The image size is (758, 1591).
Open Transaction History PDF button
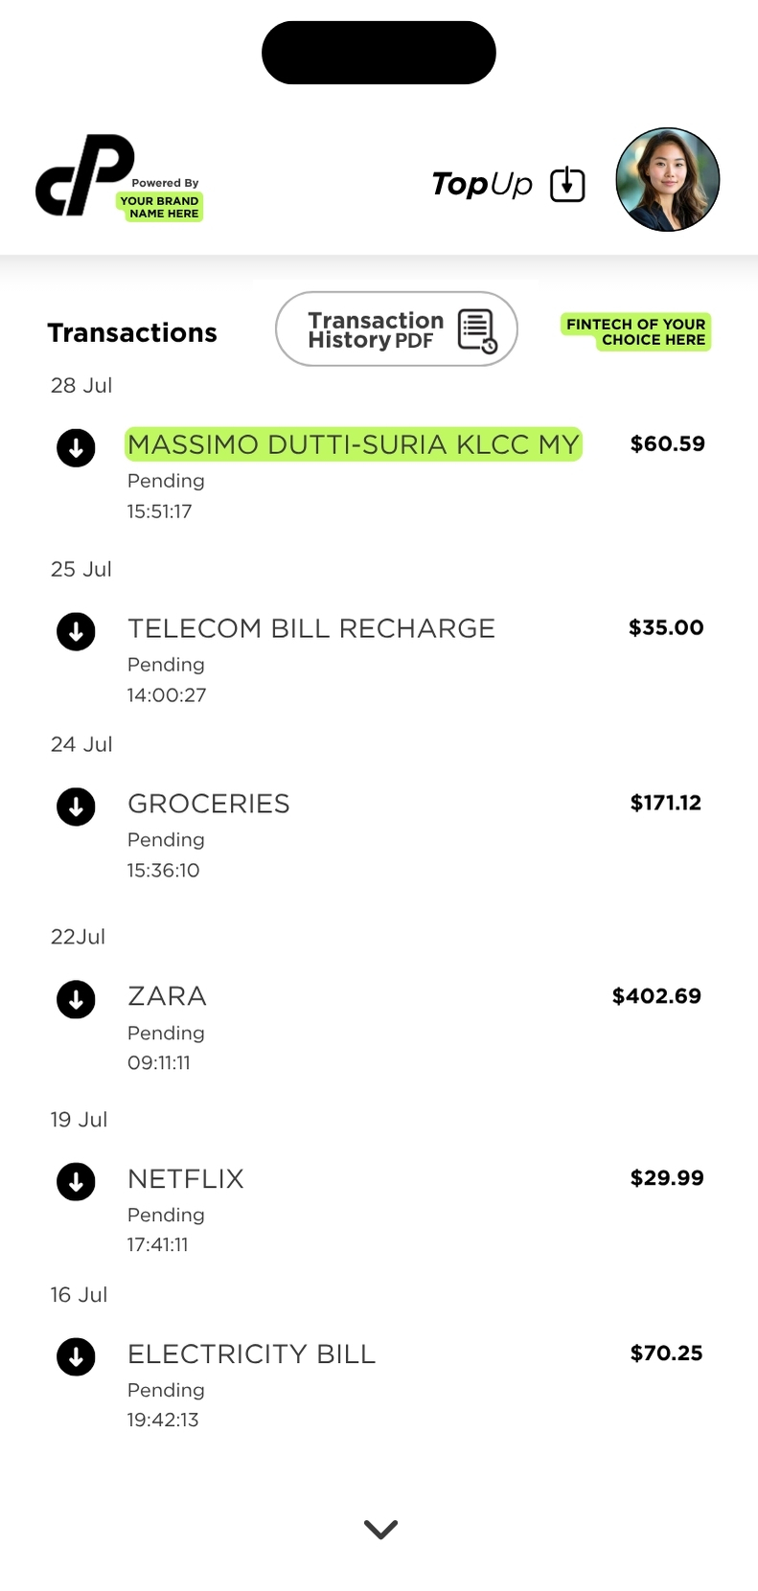[396, 330]
